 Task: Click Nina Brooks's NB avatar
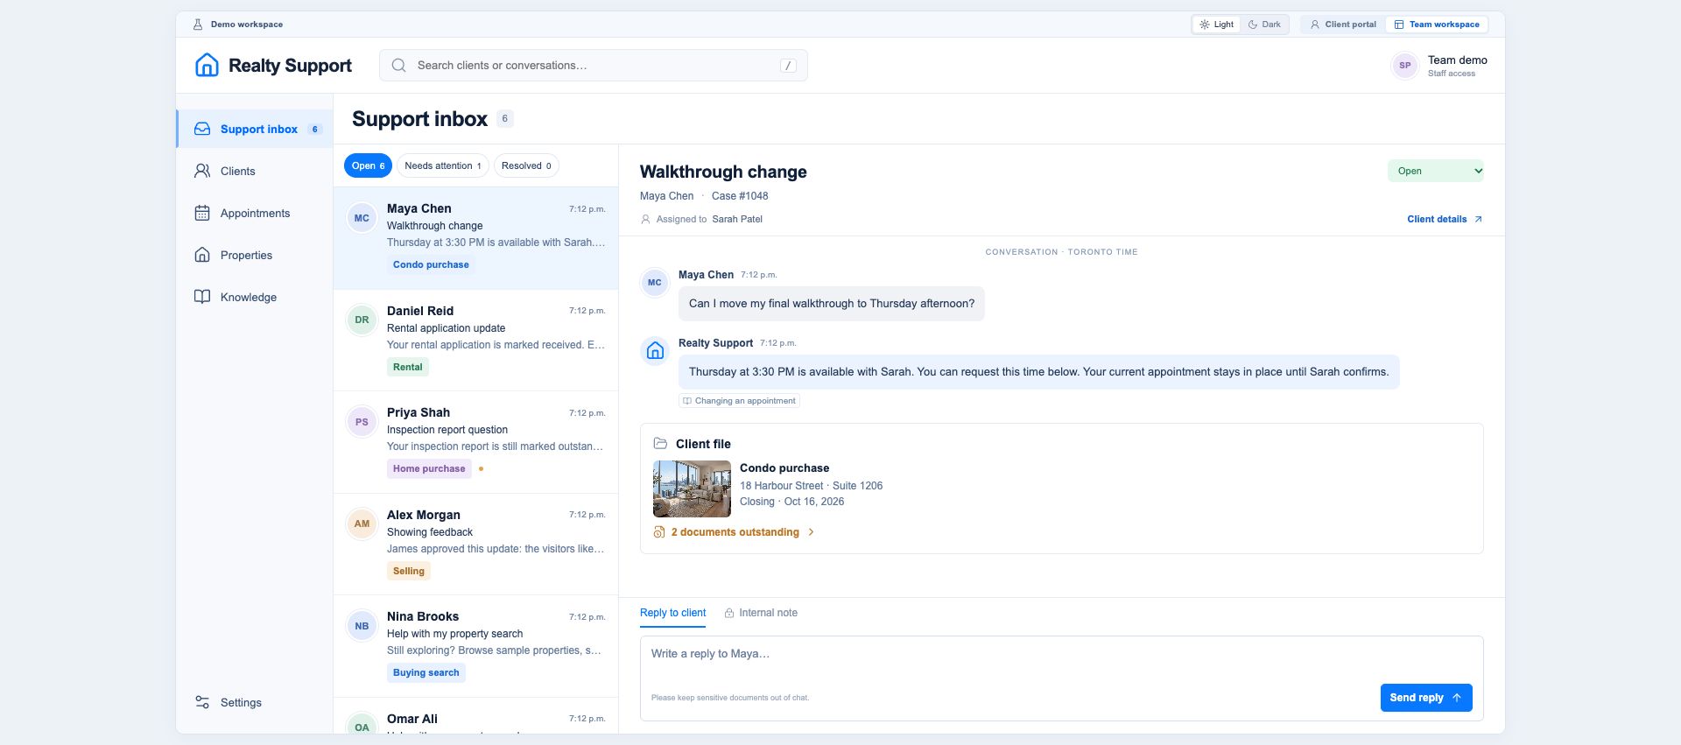[362, 626]
